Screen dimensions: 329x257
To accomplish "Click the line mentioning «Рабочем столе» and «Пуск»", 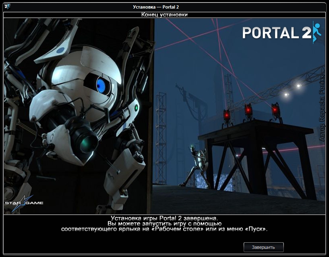I will pos(164,229).
